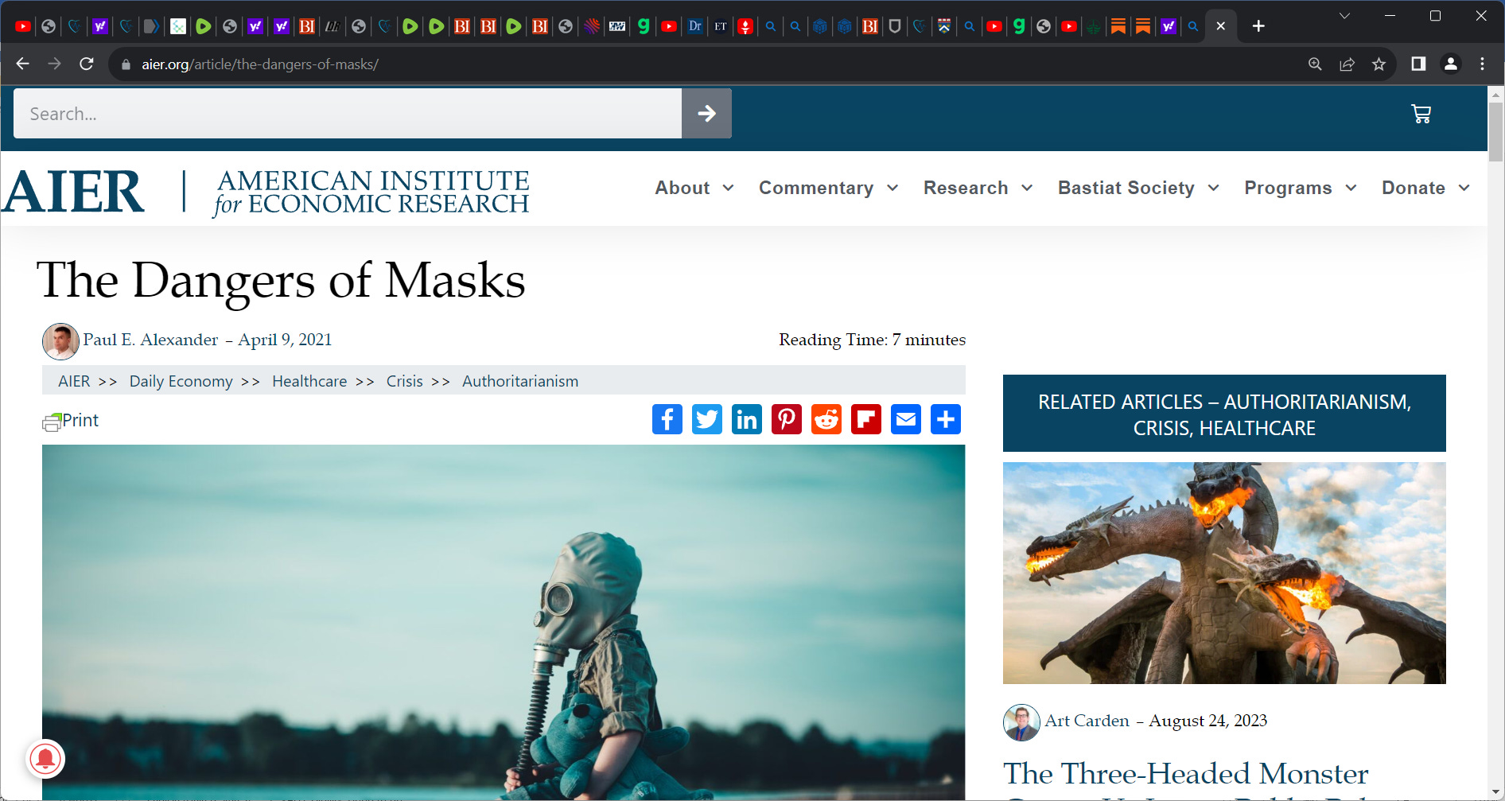Screen dimensions: 1505x801
Task: Pin the article on Pinterest
Action: [x=786, y=419]
